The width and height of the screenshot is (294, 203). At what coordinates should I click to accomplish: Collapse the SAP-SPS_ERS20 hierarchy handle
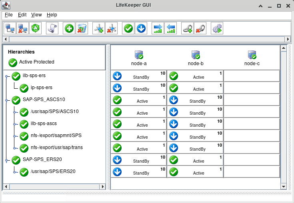coord(6,160)
